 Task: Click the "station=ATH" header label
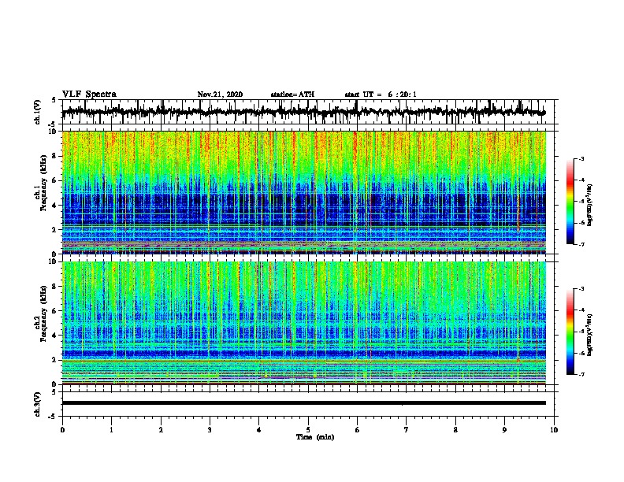[x=292, y=95]
